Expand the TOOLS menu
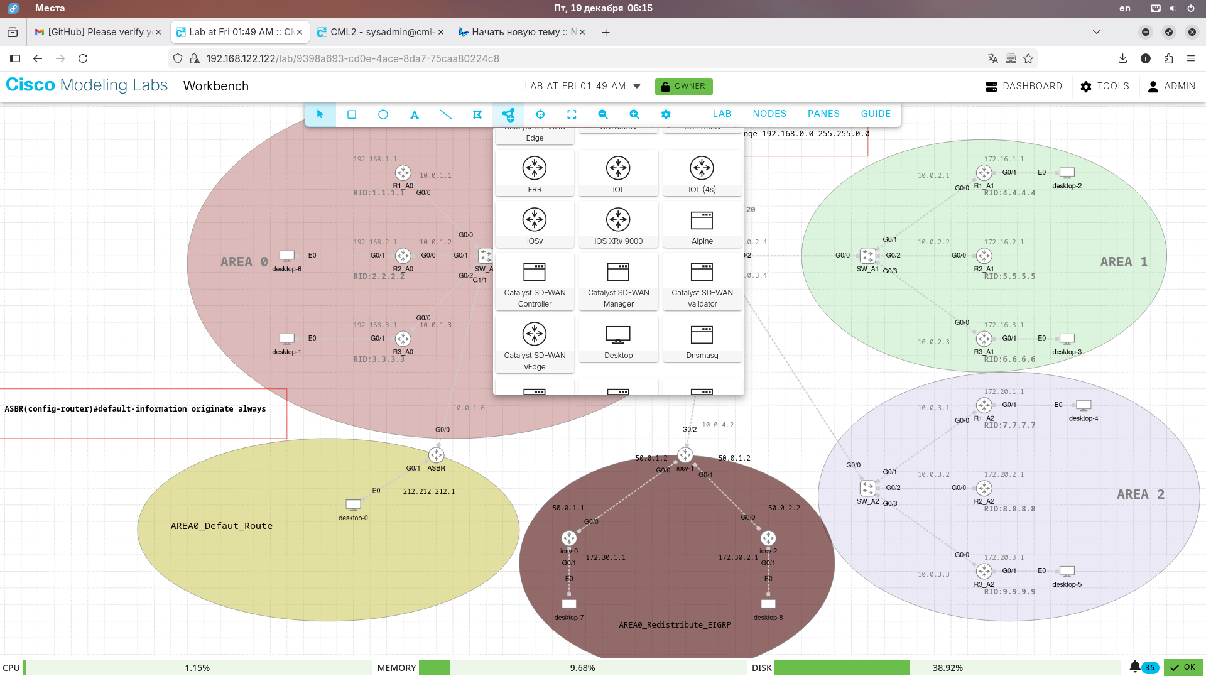Image resolution: width=1206 pixels, height=676 pixels. click(1105, 86)
